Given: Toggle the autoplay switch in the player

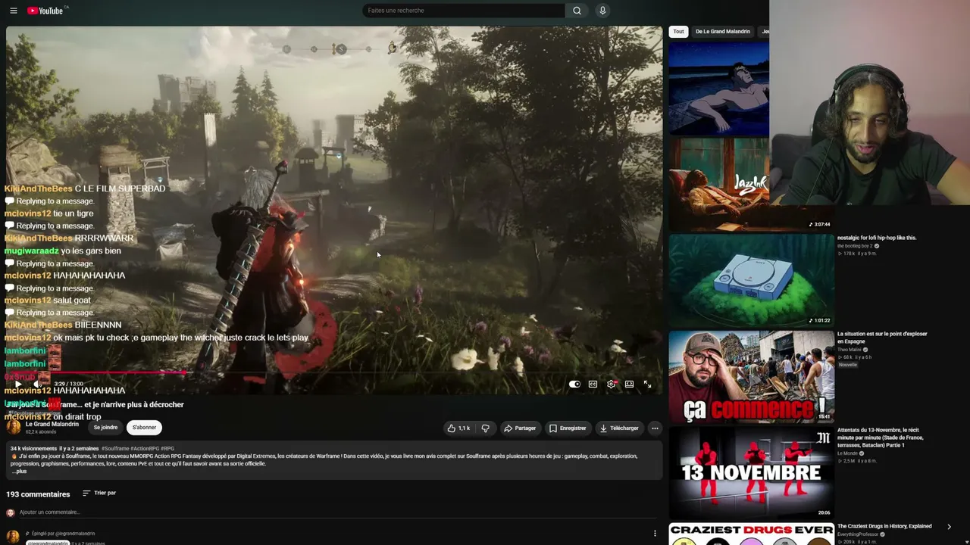Looking at the screenshot, I should pyautogui.click(x=574, y=385).
